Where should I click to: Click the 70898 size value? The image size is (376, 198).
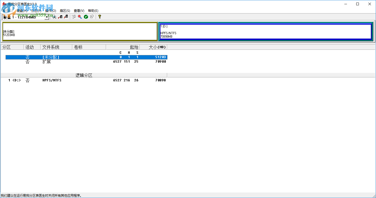point(161,80)
